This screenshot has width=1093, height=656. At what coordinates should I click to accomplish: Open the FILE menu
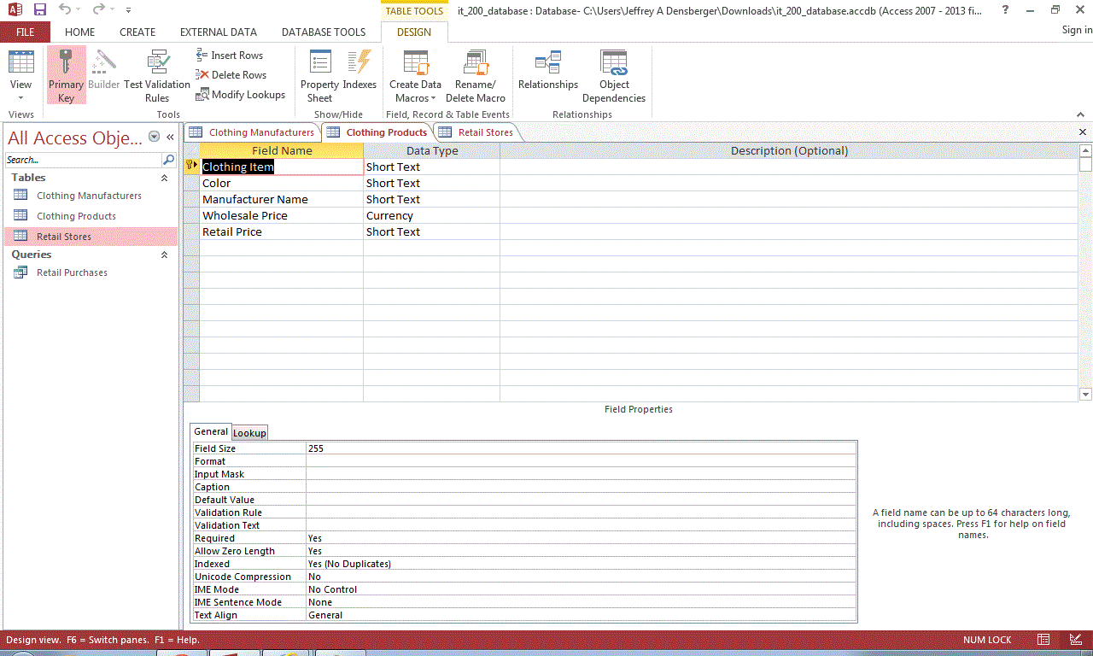[25, 32]
